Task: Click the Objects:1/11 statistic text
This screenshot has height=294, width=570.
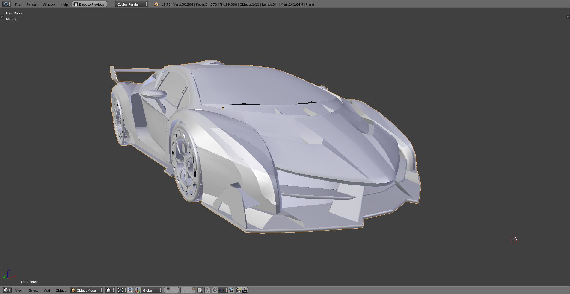Action: pyautogui.click(x=249, y=4)
